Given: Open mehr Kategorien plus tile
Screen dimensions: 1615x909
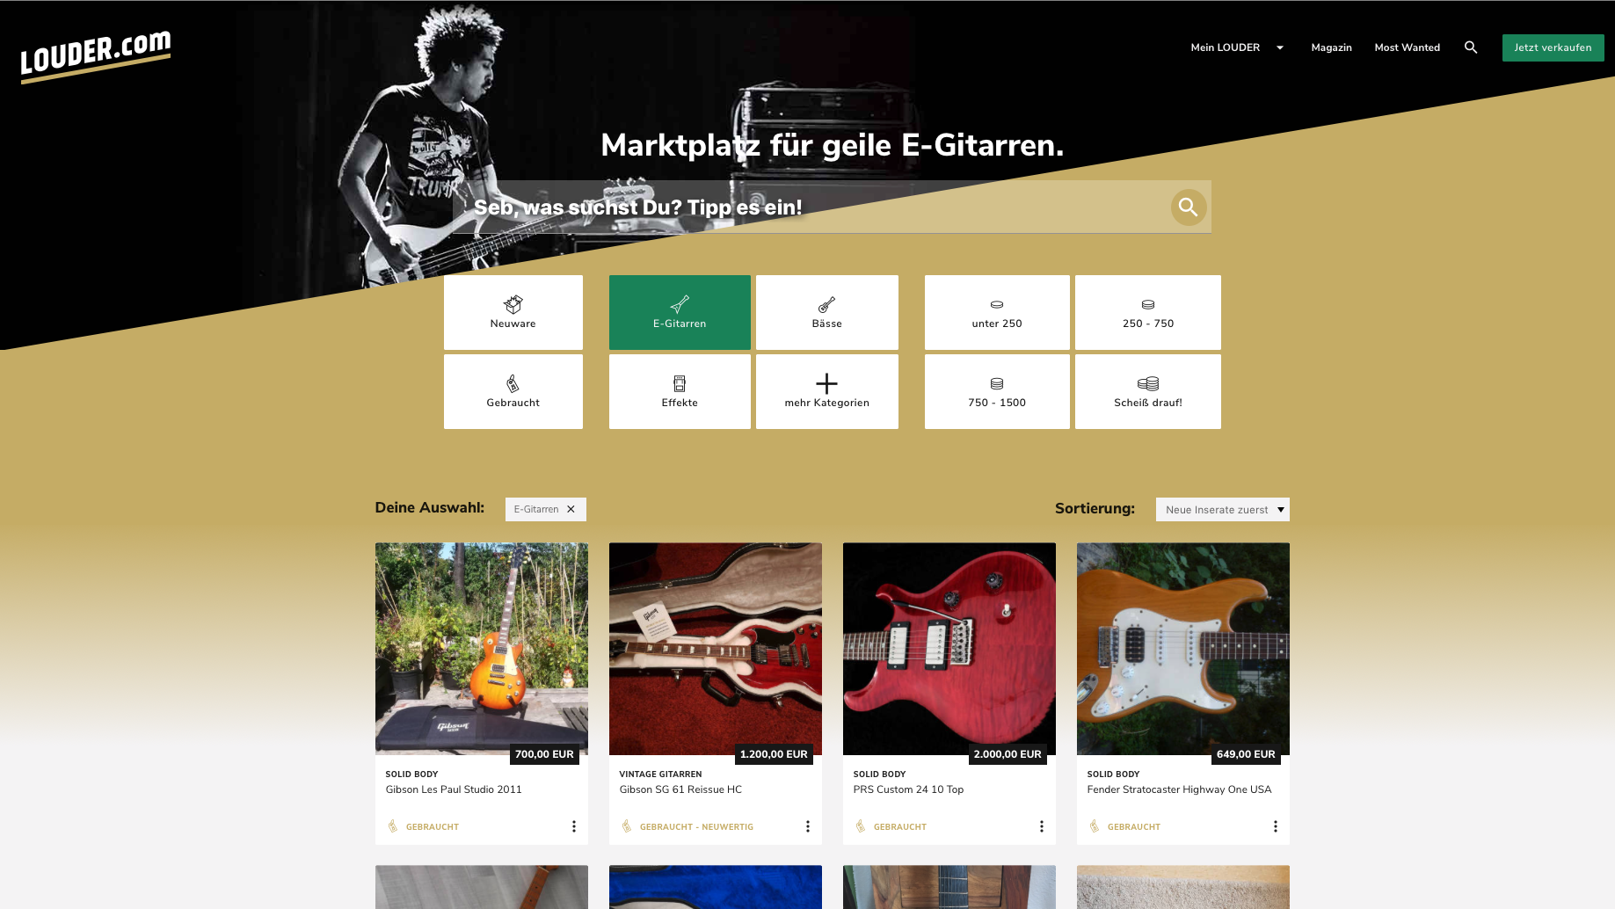Looking at the screenshot, I should click(x=827, y=391).
